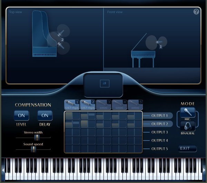Viewport: 207px width, 183px height.
Task: Enable microphone slot 4 omni
Action: click(119, 105)
